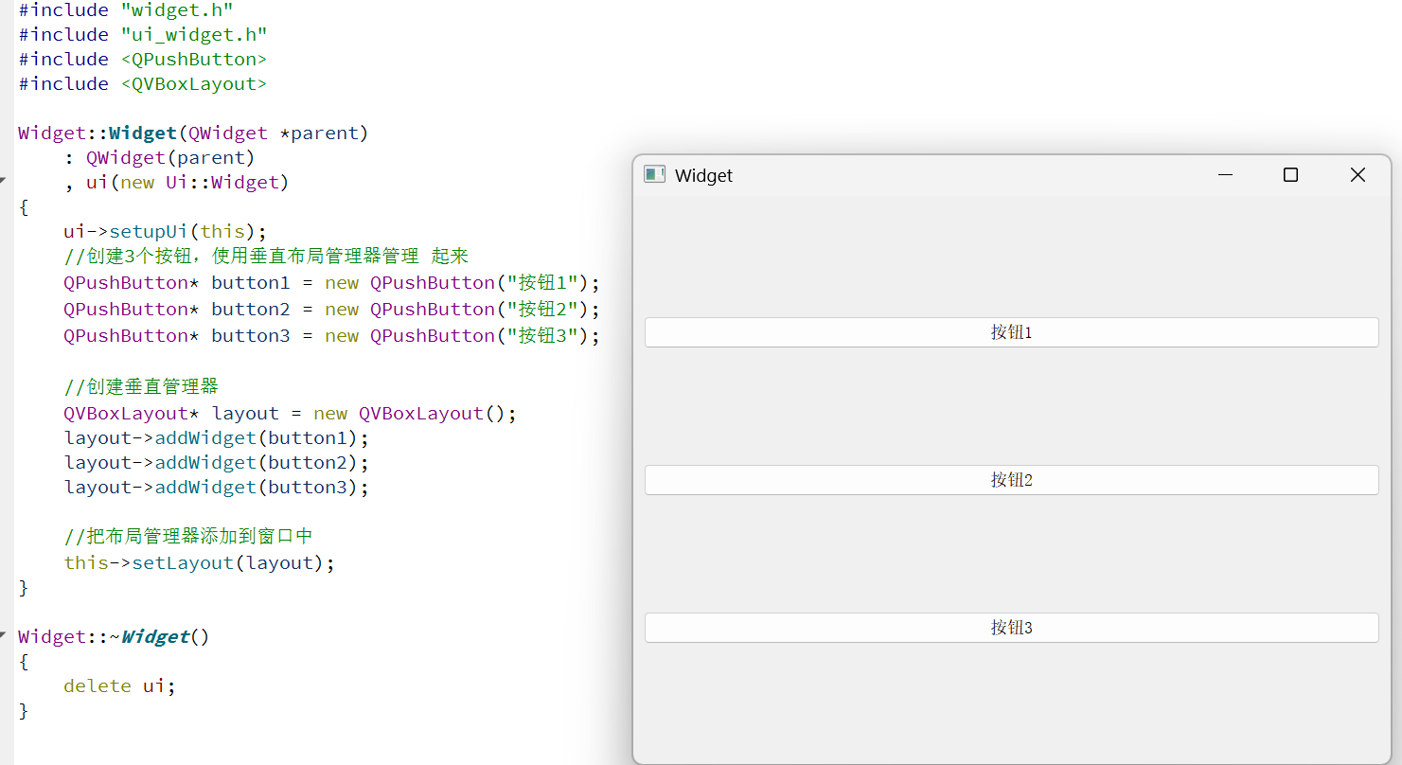This screenshot has height=765, width=1402.
Task: Click the "Widget" title text in the title bar
Action: [703, 175]
